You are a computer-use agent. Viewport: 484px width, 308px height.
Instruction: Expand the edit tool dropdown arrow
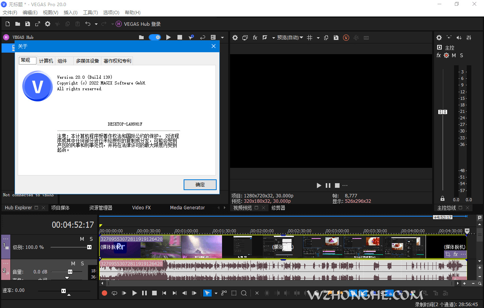click(x=216, y=293)
